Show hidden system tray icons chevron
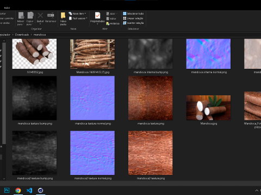This screenshot has width=261, height=195. pyautogui.click(x=257, y=190)
